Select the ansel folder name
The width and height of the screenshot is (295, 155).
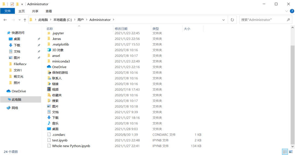click(56, 56)
